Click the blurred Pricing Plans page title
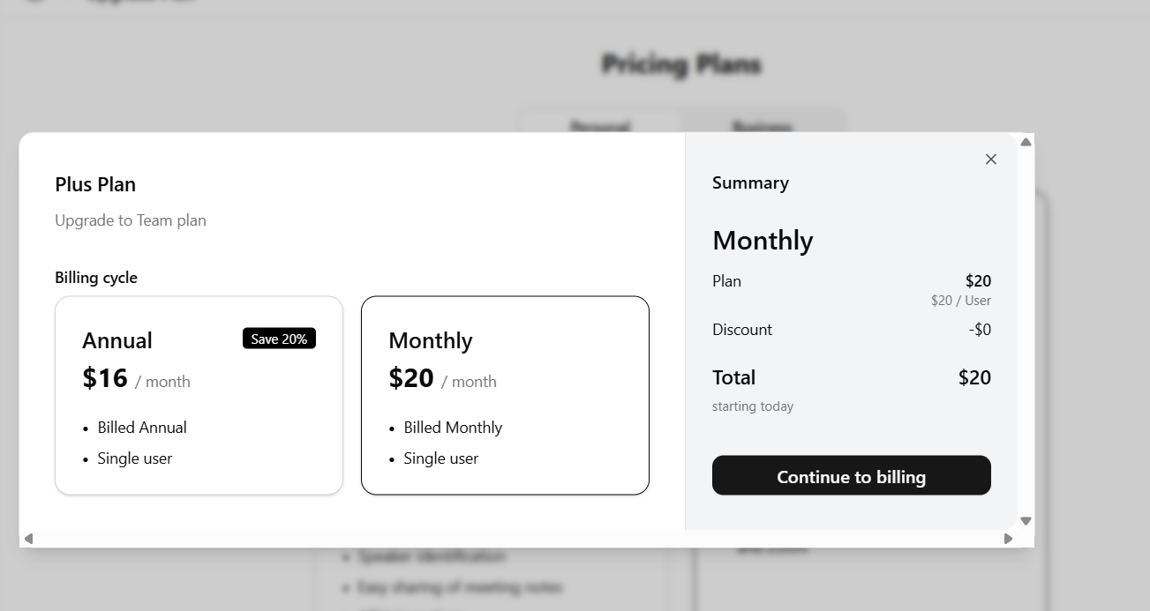The image size is (1150, 611). [x=680, y=64]
